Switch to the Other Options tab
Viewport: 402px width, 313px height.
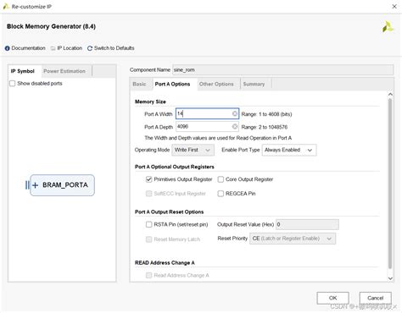pyautogui.click(x=216, y=84)
